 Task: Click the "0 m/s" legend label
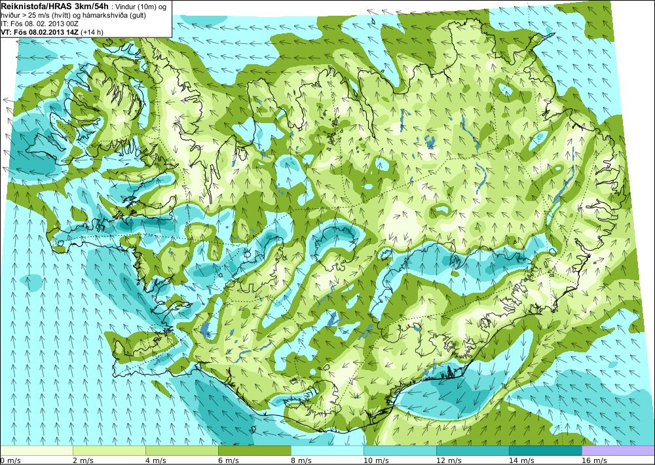point(10,460)
